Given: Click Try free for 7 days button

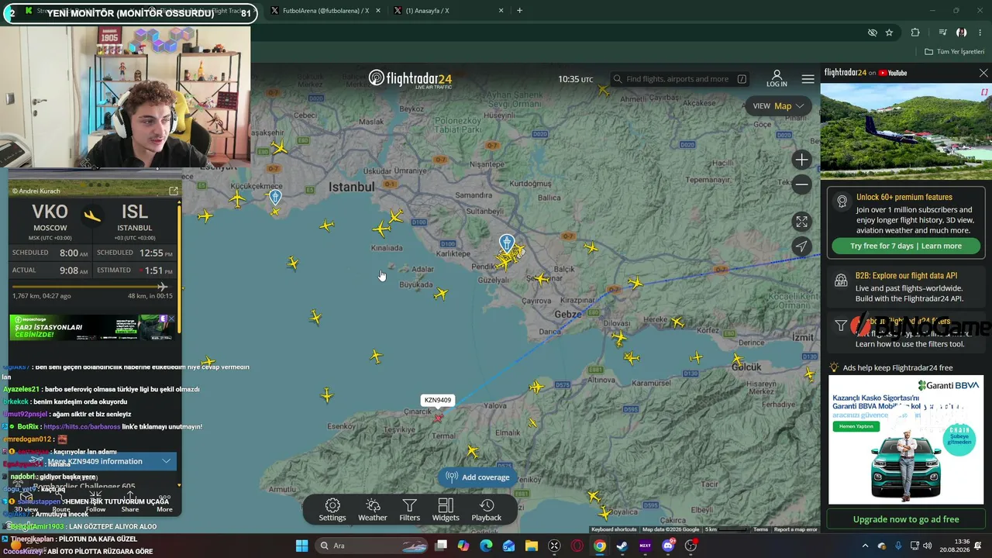Looking at the screenshot, I should pos(906,246).
